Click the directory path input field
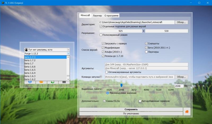212x124 pixels. 137,22
